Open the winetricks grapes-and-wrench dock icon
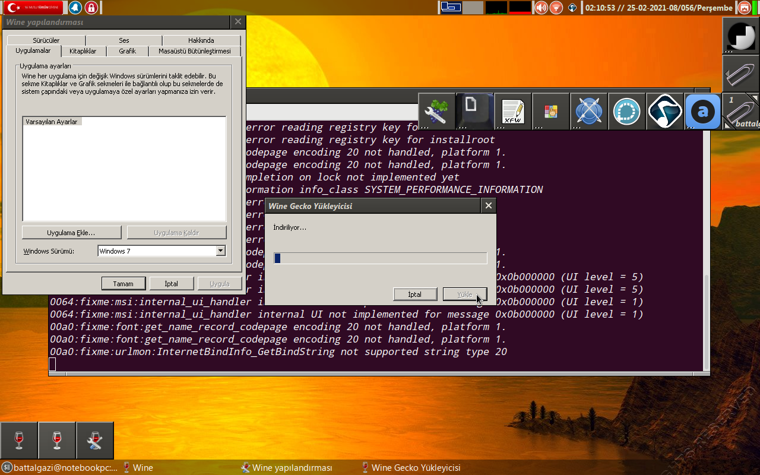 click(437, 111)
